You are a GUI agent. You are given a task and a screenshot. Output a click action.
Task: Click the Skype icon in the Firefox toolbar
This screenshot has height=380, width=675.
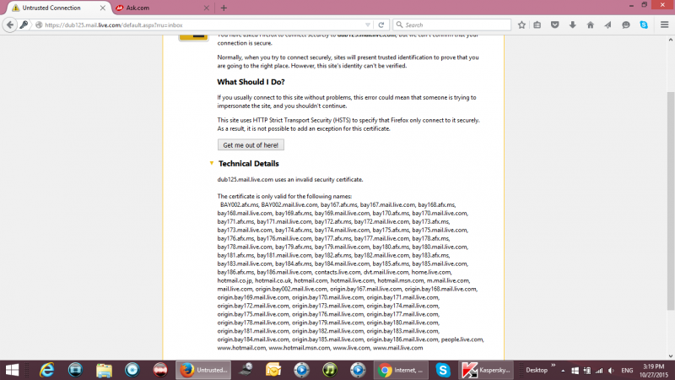click(x=643, y=24)
